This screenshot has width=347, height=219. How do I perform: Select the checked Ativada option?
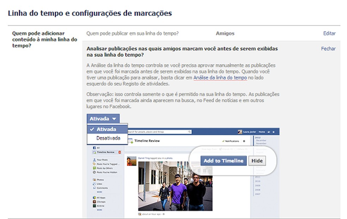tap(106, 129)
